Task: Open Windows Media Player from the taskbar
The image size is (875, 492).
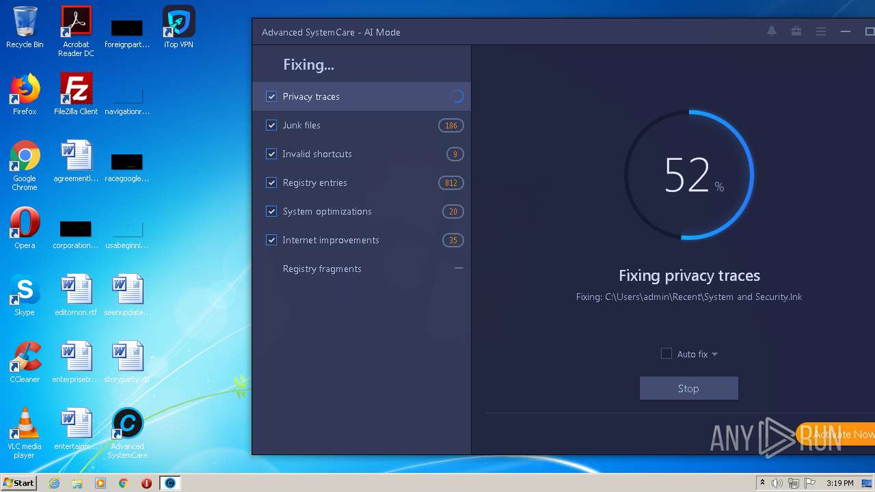Action: 100,483
